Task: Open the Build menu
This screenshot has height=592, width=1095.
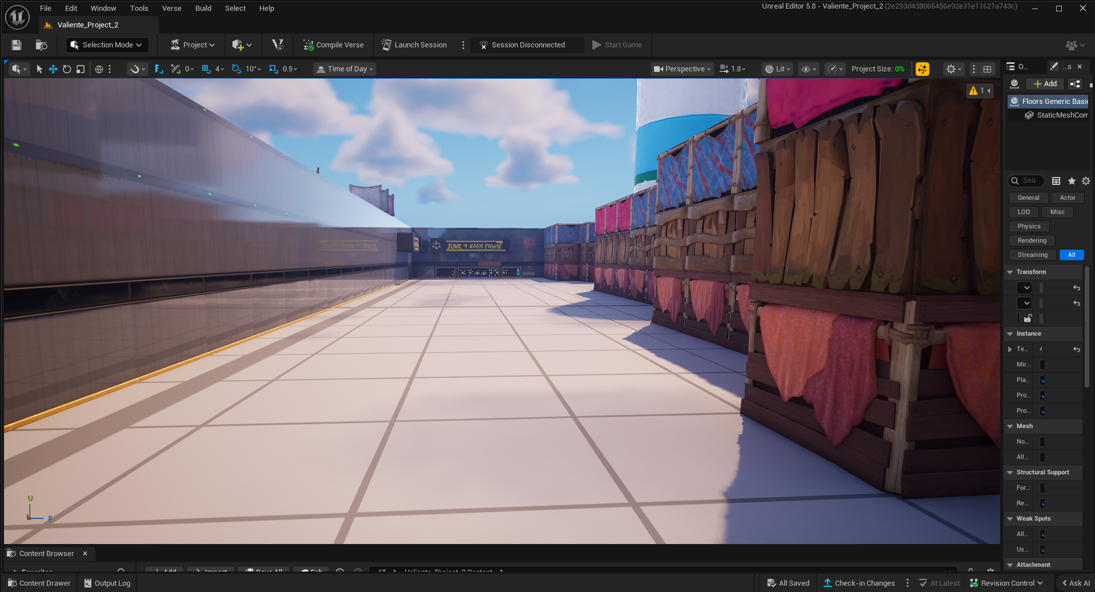Action: [203, 8]
